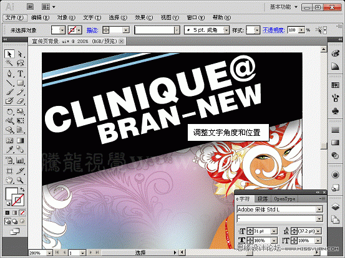Open the Adobe 宋体 Std L font dropdown

319,209
